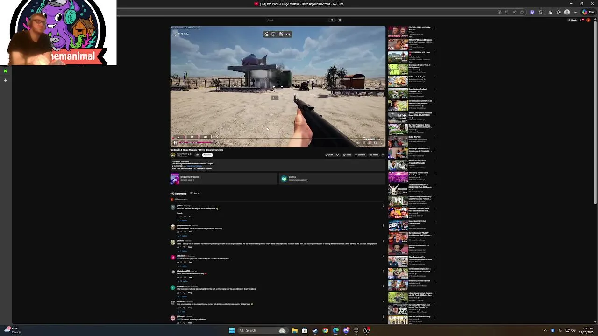598x336 pixels.
Task: Click the YouTube Create button
Action: tap(573, 20)
